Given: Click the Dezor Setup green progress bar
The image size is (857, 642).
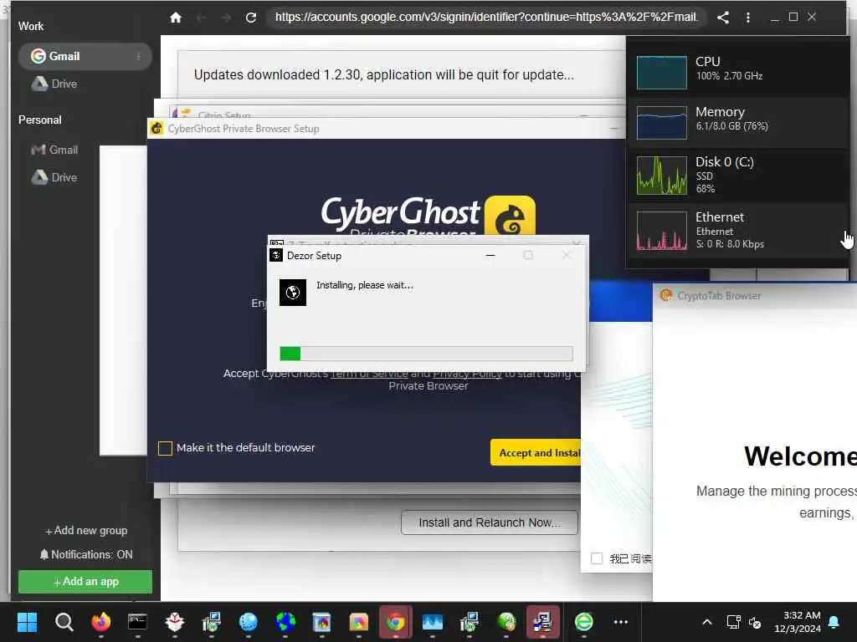Looking at the screenshot, I should coord(426,354).
